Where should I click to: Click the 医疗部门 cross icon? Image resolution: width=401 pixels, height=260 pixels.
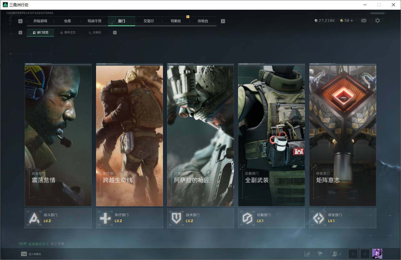click(105, 218)
